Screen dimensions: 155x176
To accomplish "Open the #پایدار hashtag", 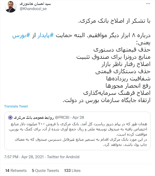I will click(x=45, y=36).
